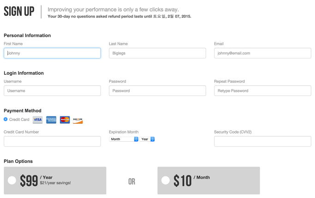Click the Password field

[x=157, y=90]
